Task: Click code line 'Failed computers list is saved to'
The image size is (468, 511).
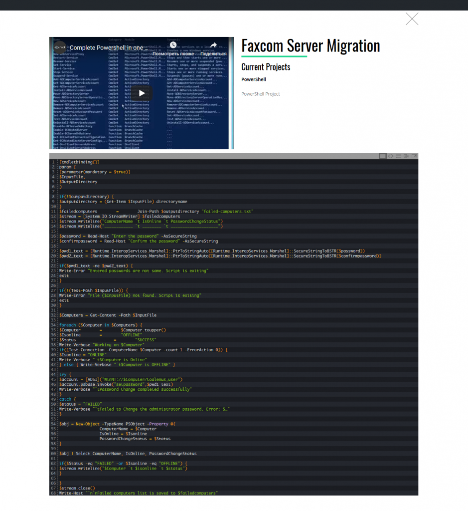Action: 139,493
